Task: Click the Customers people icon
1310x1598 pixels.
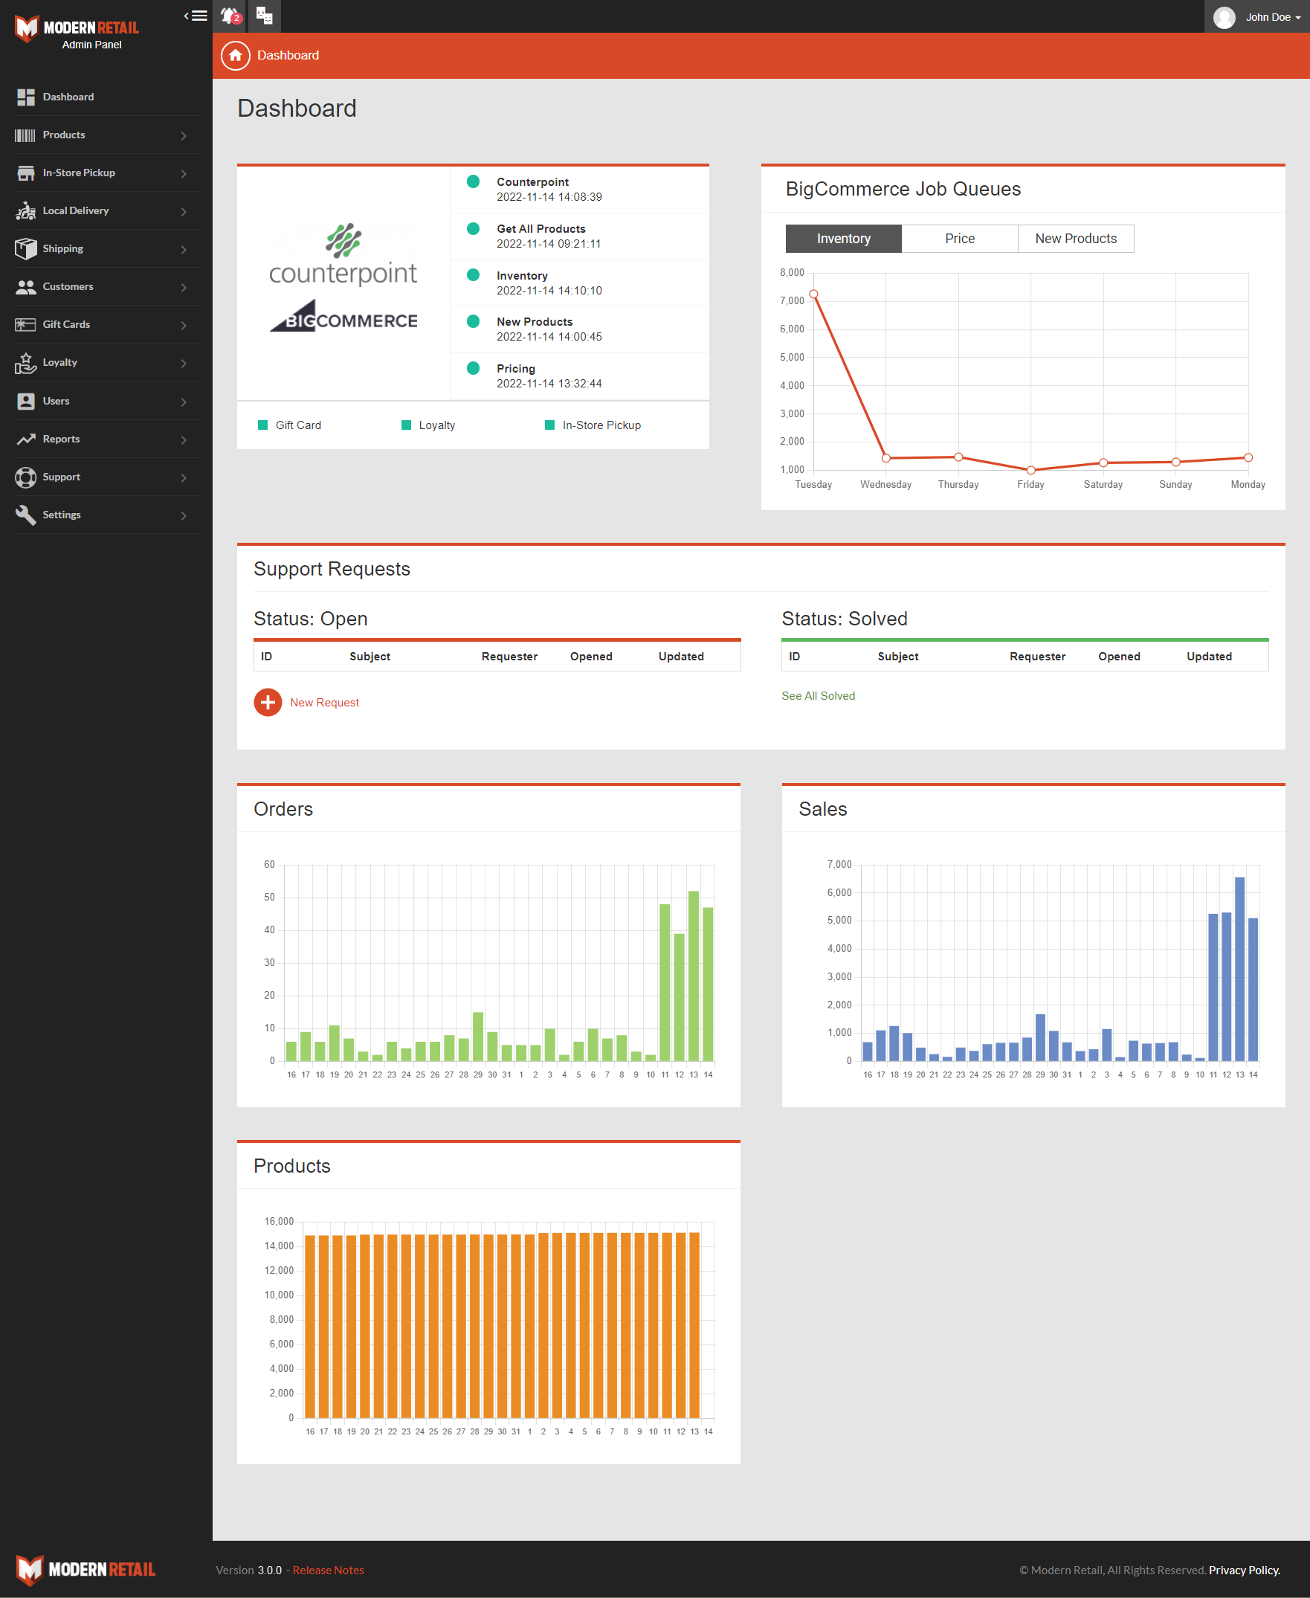Action: tap(26, 287)
